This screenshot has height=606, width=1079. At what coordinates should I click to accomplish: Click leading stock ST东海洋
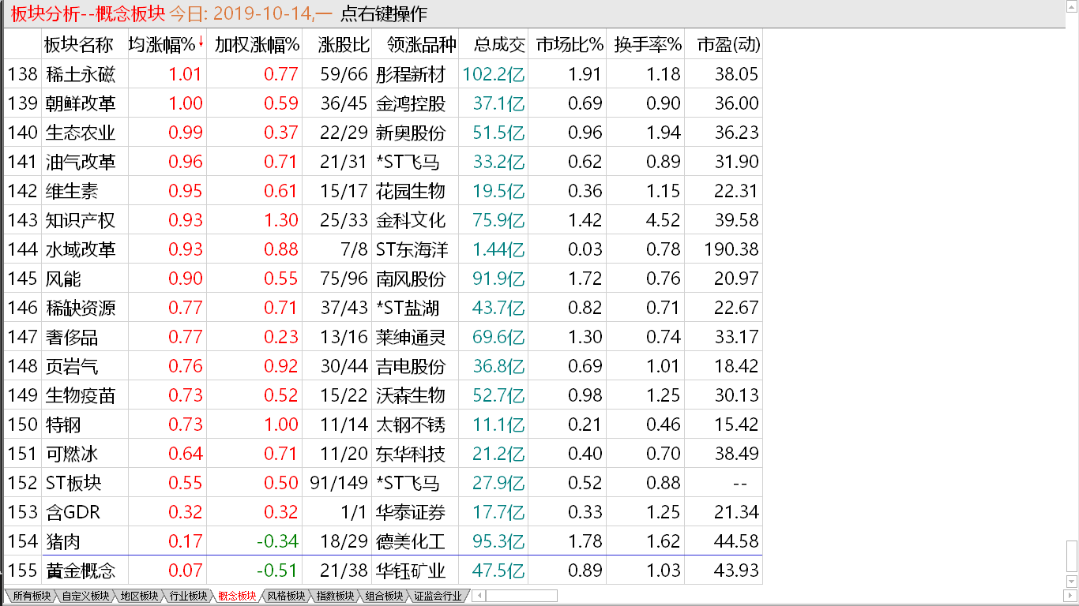pyautogui.click(x=412, y=249)
